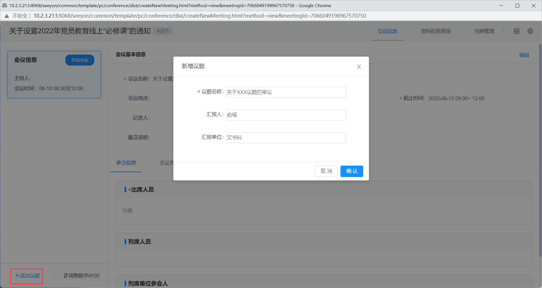
Task: Click attendee name 马青
Action: pos(128,211)
